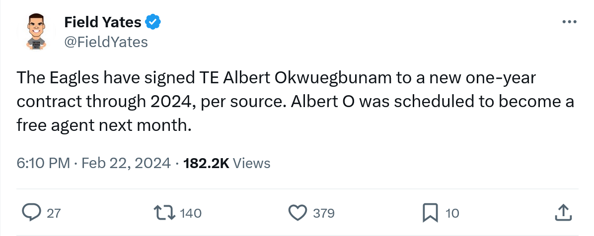The image size is (594, 236).
Task: Click the share upload arrow icon
Action: pos(562,213)
